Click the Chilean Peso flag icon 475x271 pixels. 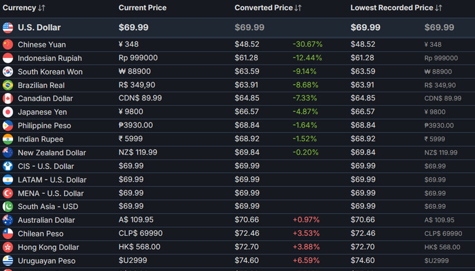click(x=7, y=233)
